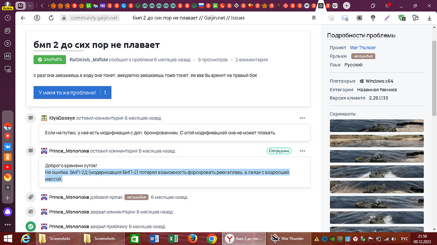Open downloads arrow icon in toolbar
This screenshot has width=437, height=245.
(x=429, y=18)
